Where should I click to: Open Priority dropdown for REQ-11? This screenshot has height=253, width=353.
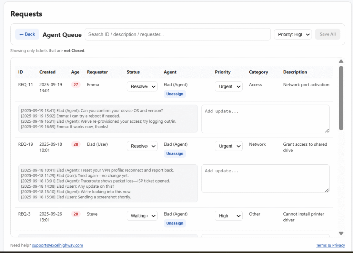click(x=229, y=87)
